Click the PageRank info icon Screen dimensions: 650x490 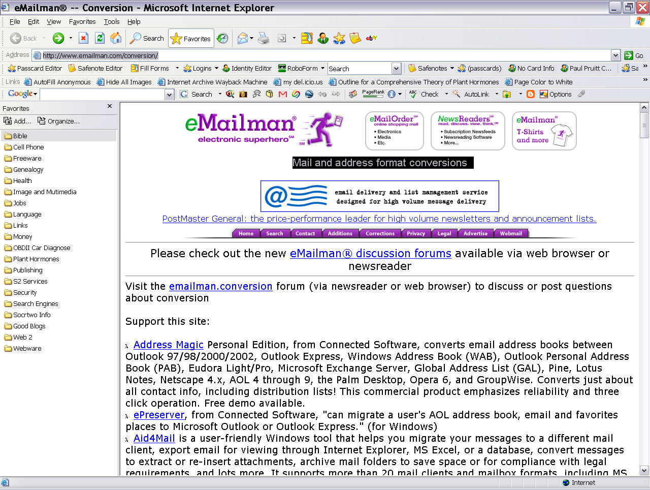(392, 94)
